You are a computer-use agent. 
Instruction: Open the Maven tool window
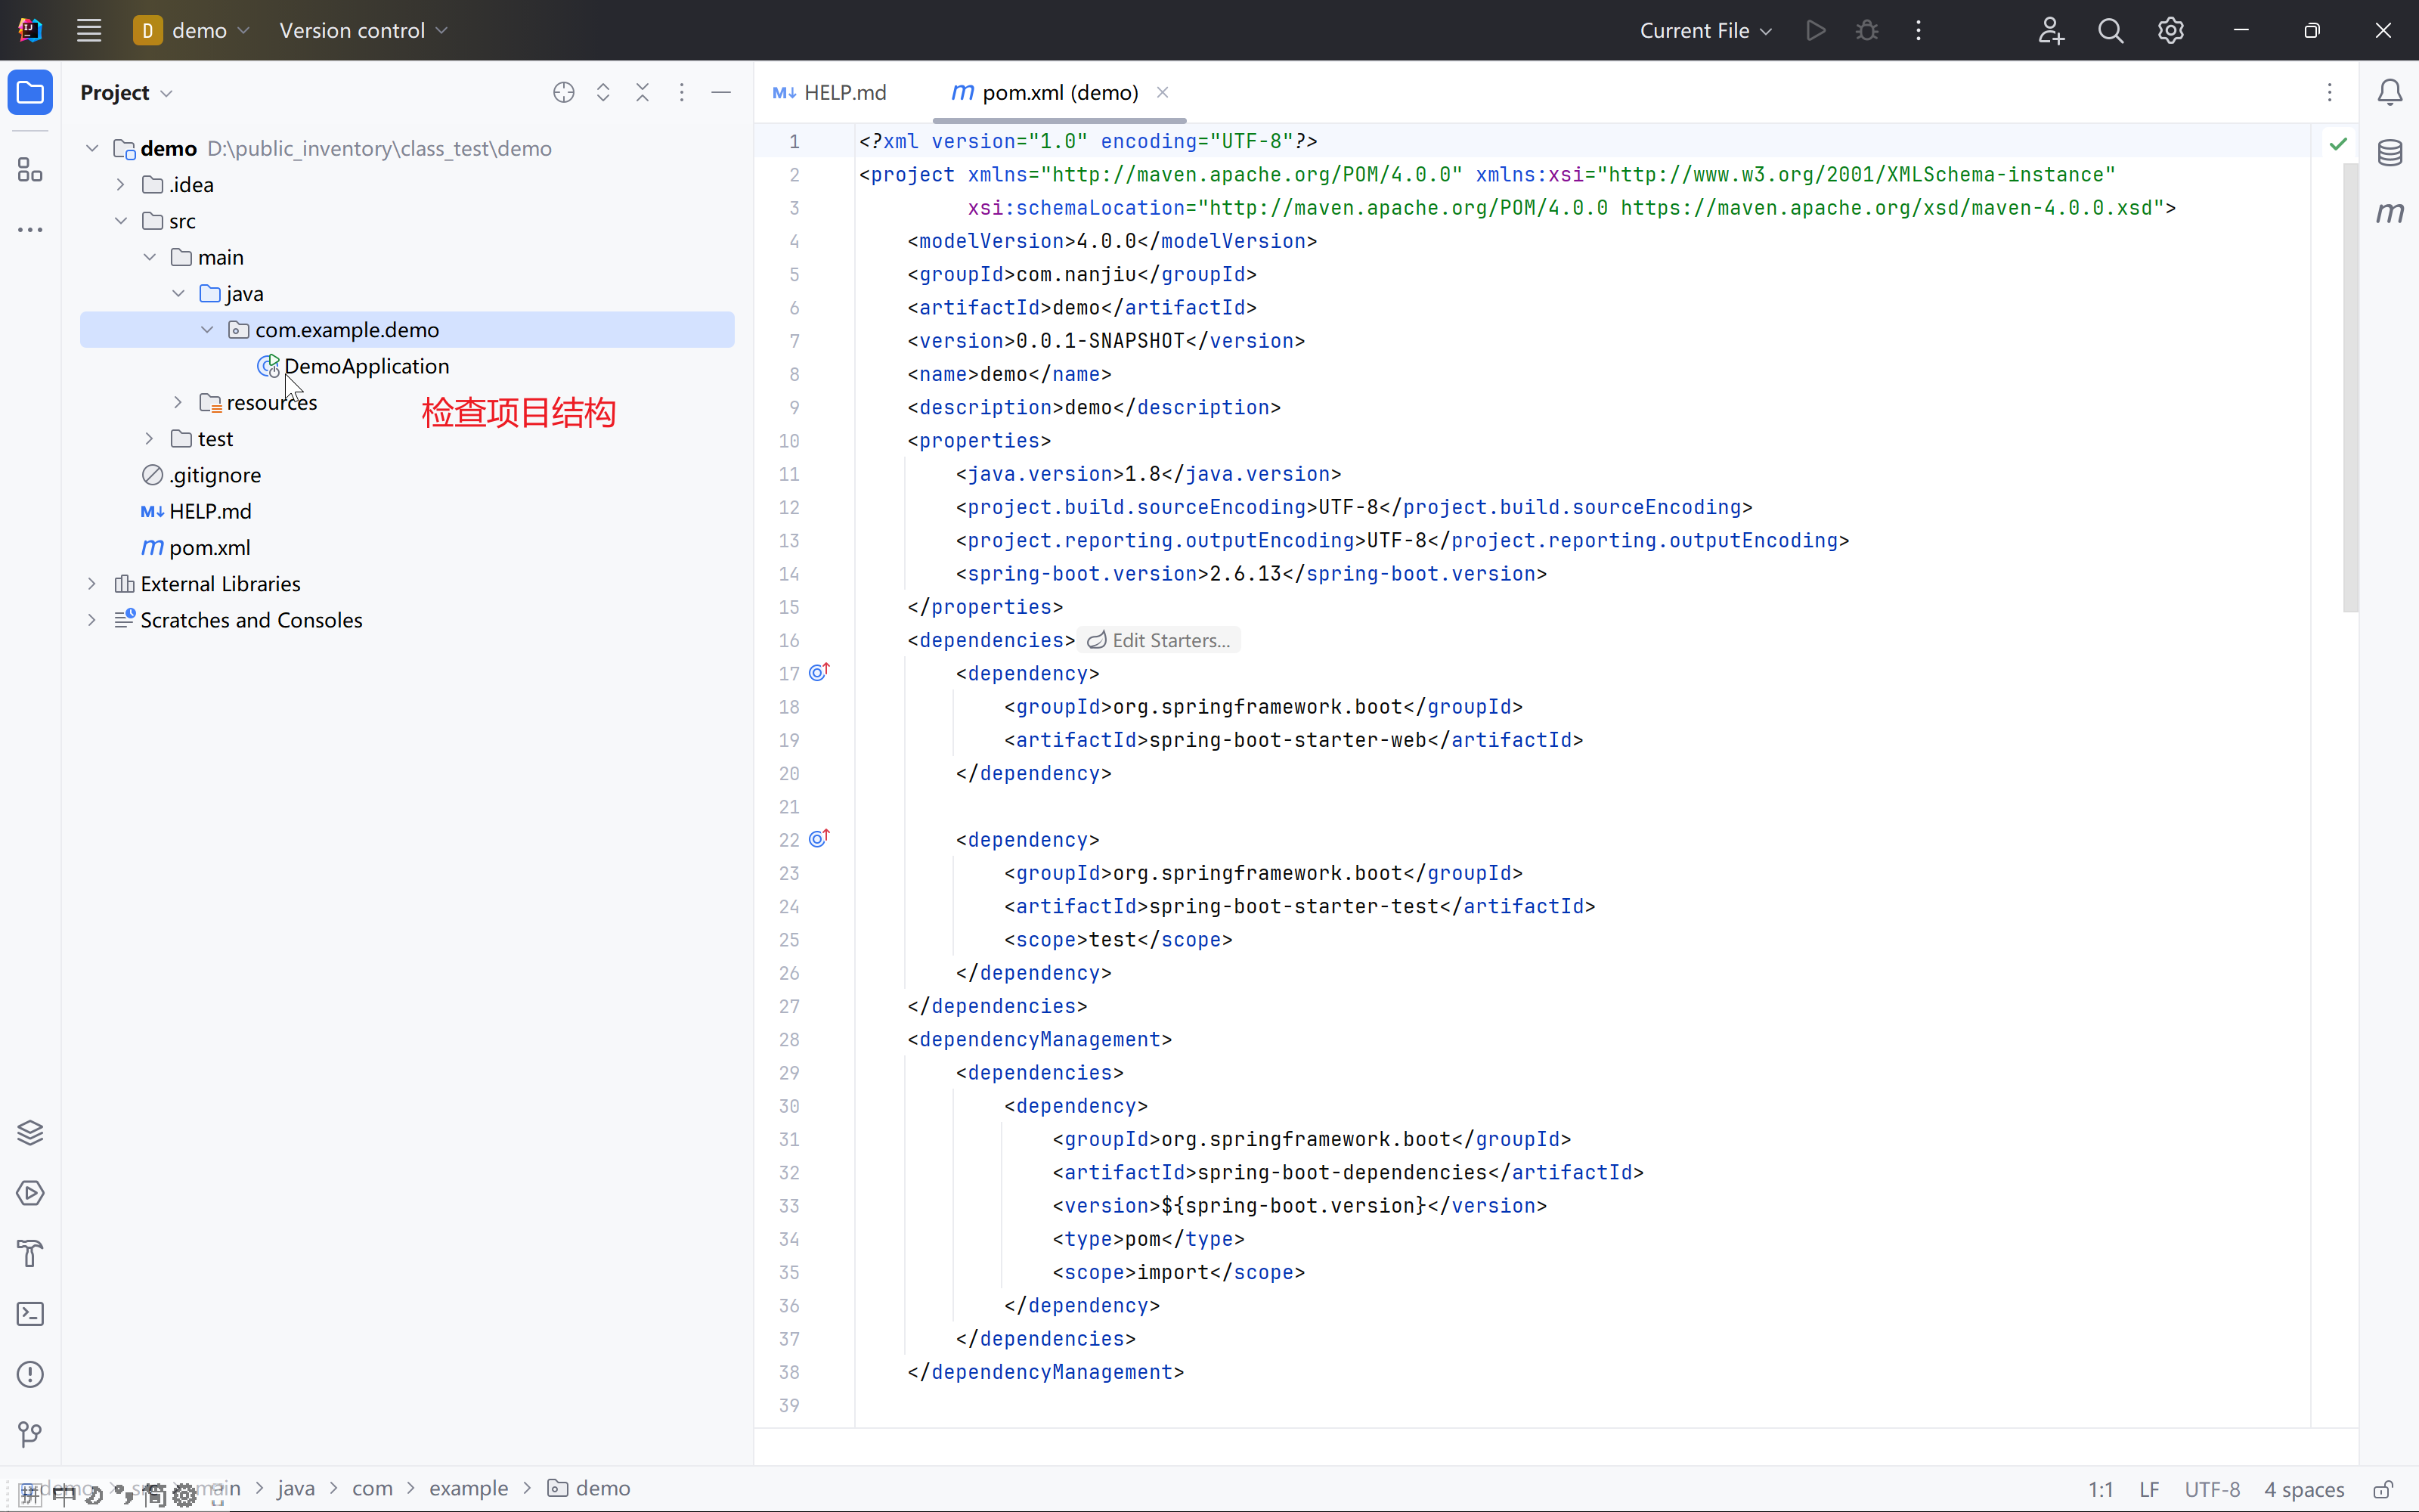click(2389, 213)
